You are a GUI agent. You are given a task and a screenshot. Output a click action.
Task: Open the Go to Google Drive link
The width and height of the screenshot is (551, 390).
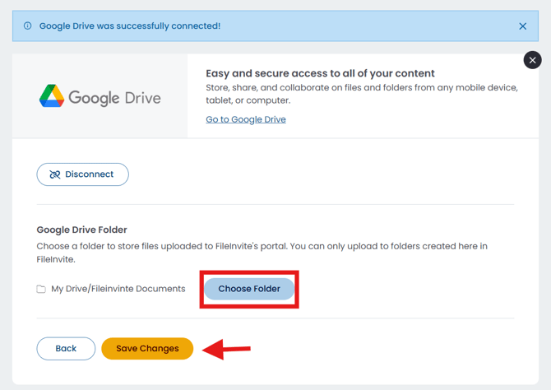point(246,119)
